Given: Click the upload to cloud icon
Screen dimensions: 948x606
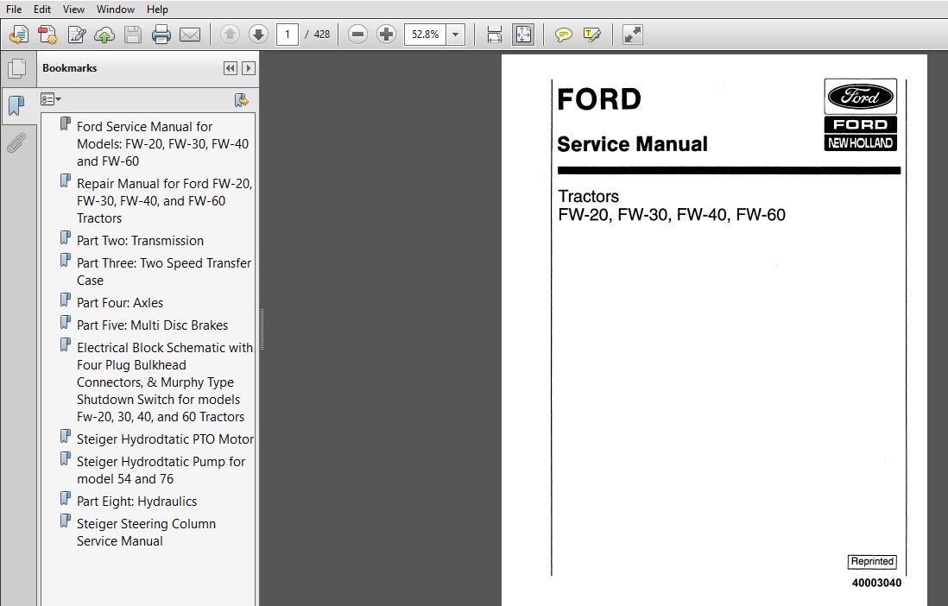Looking at the screenshot, I should point(104,35).
